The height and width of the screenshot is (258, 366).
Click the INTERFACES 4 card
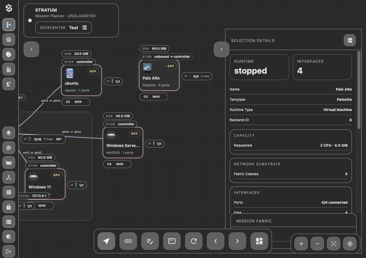point(322,67)
